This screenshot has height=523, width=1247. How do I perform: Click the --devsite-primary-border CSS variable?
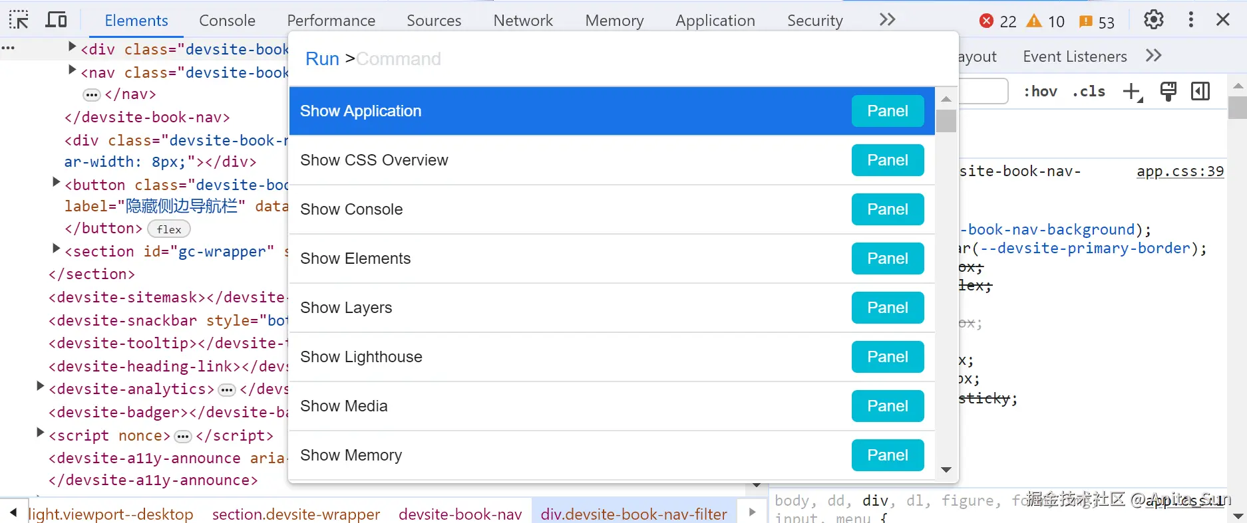click(x=1085, y=249)
